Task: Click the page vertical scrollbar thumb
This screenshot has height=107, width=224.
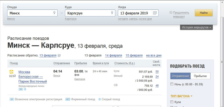Action: pos(222,62)
